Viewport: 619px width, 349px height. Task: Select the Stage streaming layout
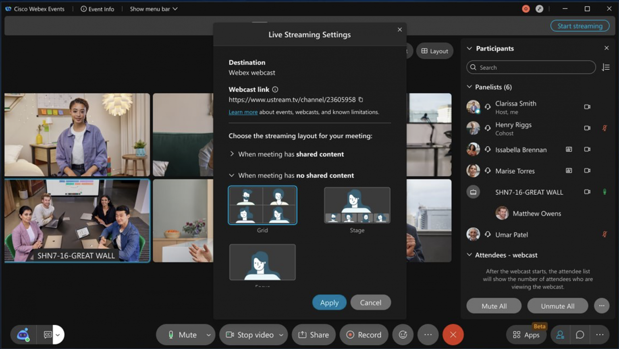tap(357, 205)
